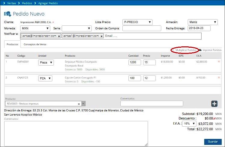The width and height of the screenshot is (225, 147).
Task: Change unit Pieza dropdown in row 1
Action: coord(46,63)
